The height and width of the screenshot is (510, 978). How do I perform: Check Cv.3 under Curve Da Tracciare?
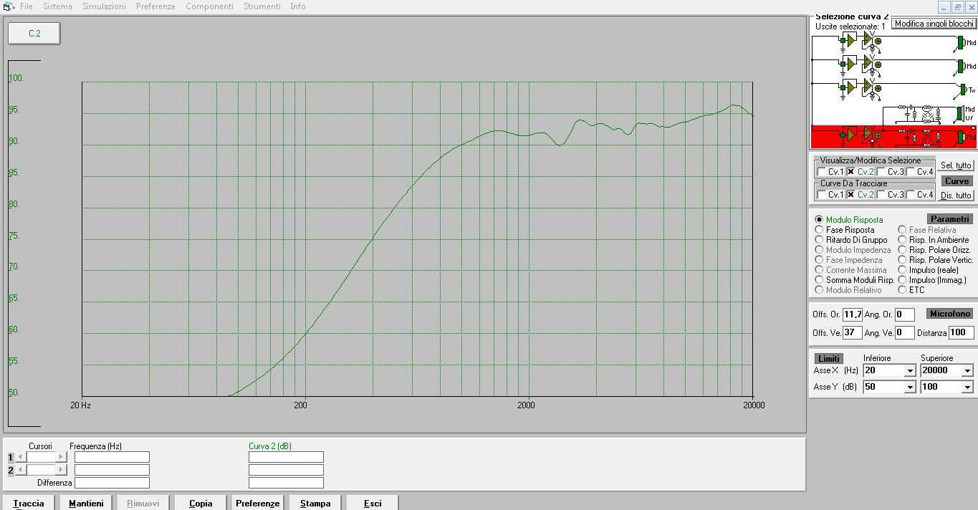click(881, 195)
